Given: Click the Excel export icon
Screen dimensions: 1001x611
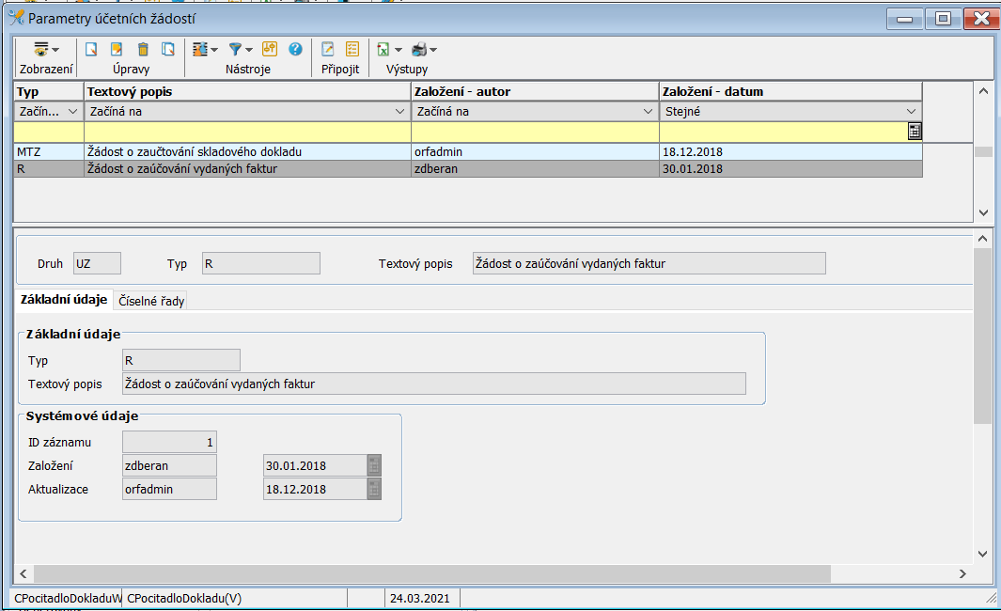Looking at the screenshot, I should (x=383, y=49).
